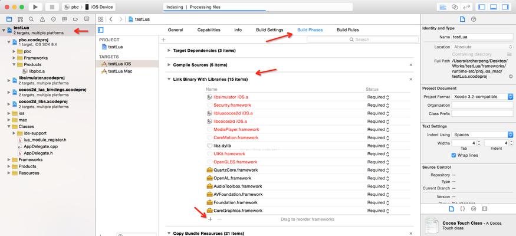Expand the Compile Sources section
This screenshot has height=236, width=516.
pyautogui.click(x=169, y=65)
